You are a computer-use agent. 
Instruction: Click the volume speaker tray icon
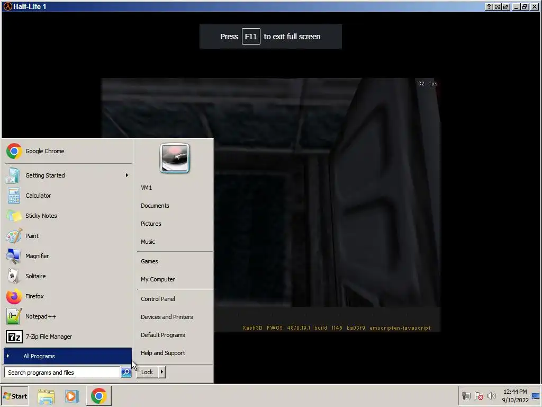(x=491, y=396)
